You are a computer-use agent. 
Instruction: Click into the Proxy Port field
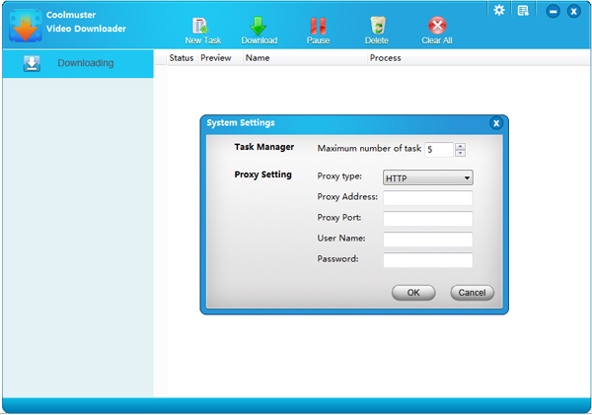pyautogui.click(x=427, y=219)
